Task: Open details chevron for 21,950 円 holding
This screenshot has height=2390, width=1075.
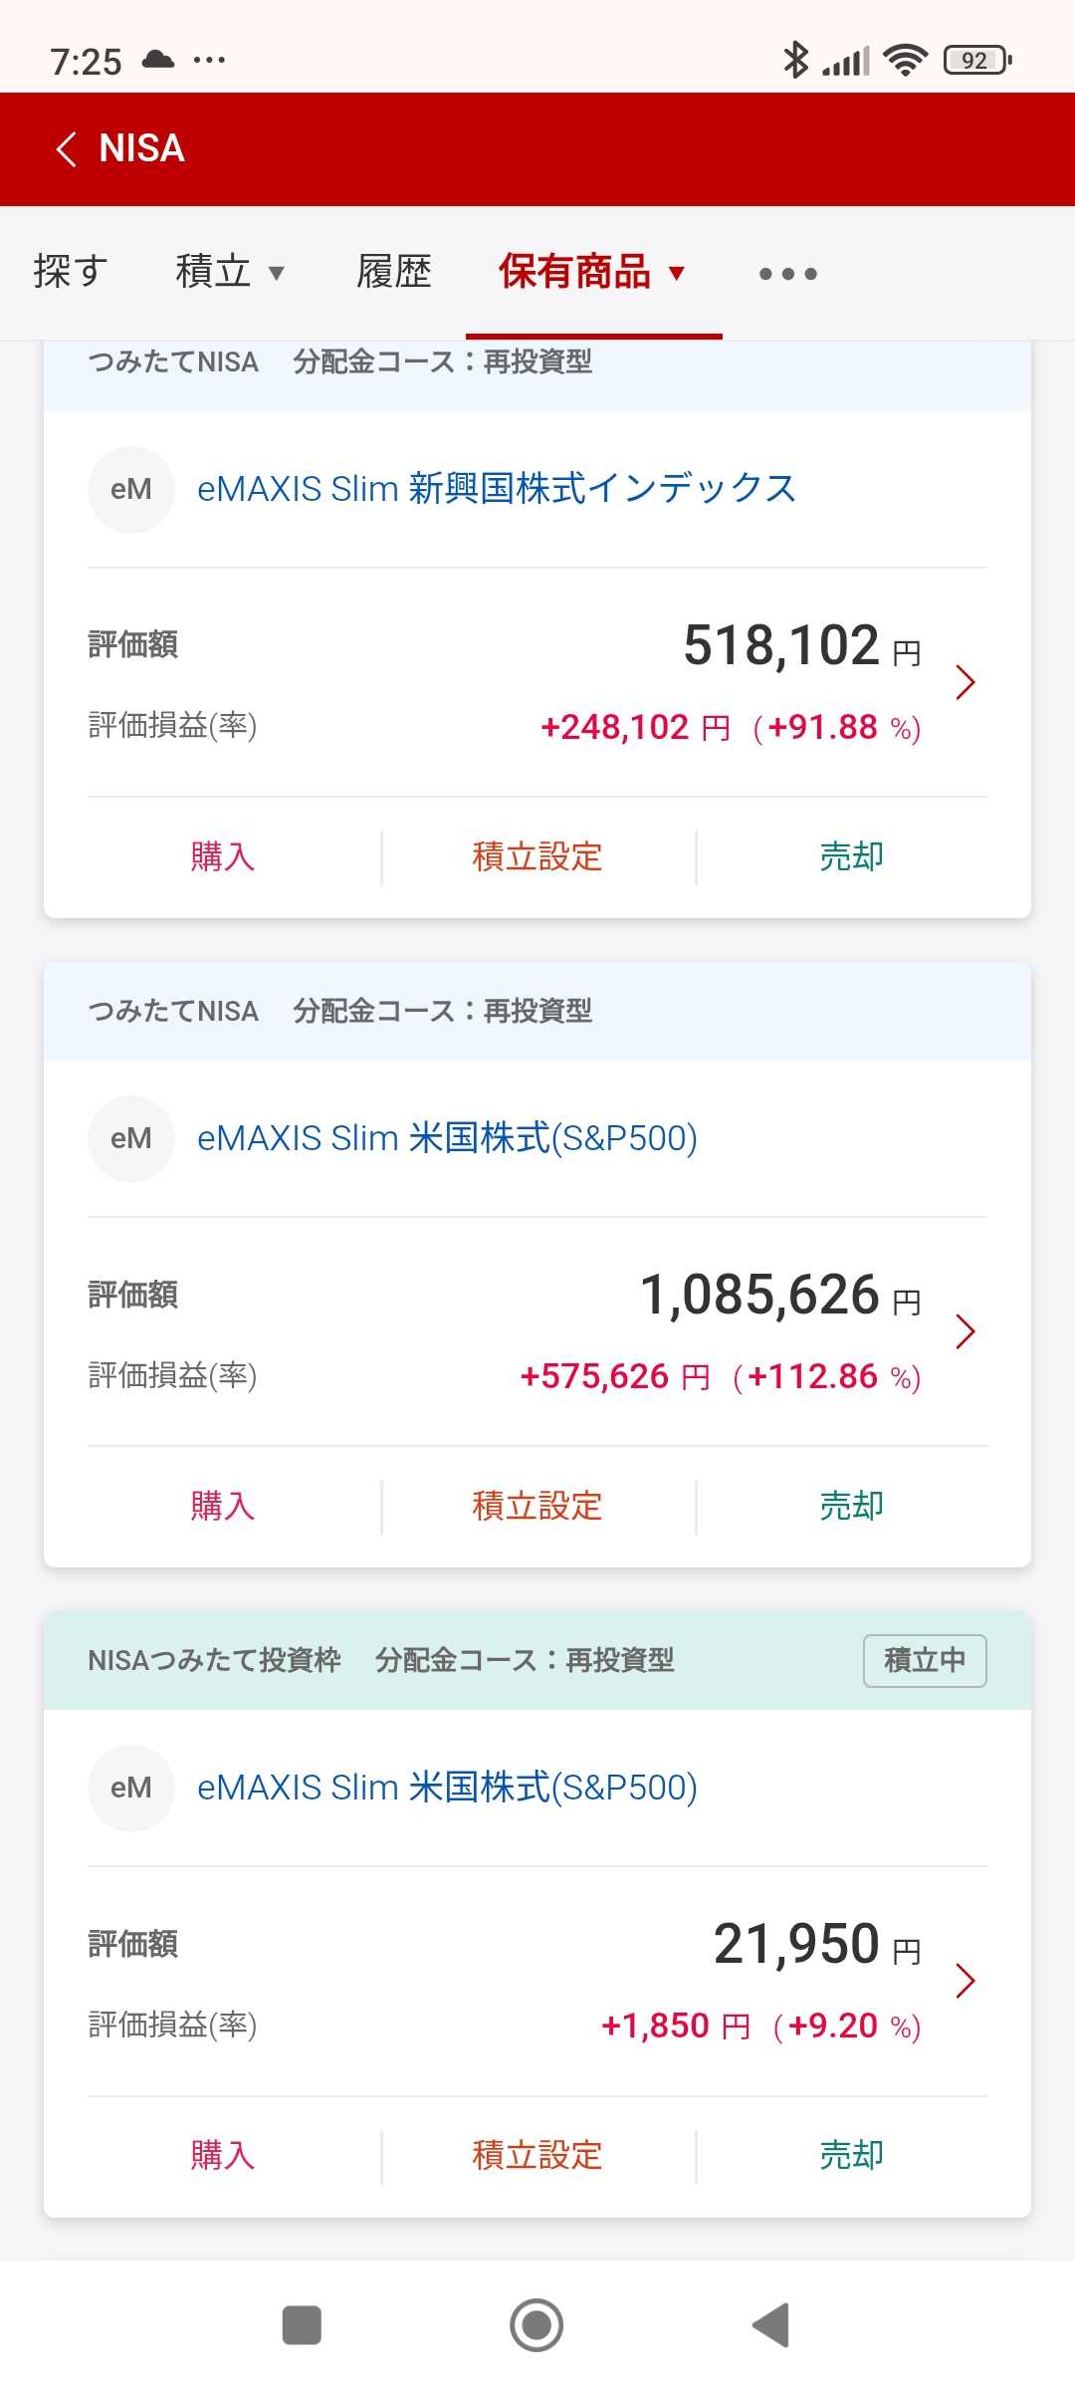Action: pyautogui.click(x=965, y=1981)
